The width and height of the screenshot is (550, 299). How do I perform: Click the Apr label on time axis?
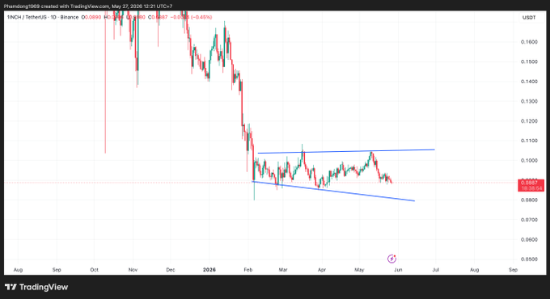pyautogui.click(x=322, y=270)
